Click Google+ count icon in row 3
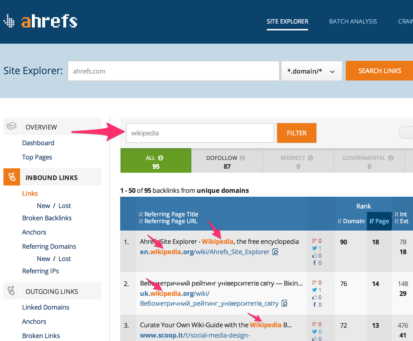Screen dimensions: 413x341 coord(314,324)
